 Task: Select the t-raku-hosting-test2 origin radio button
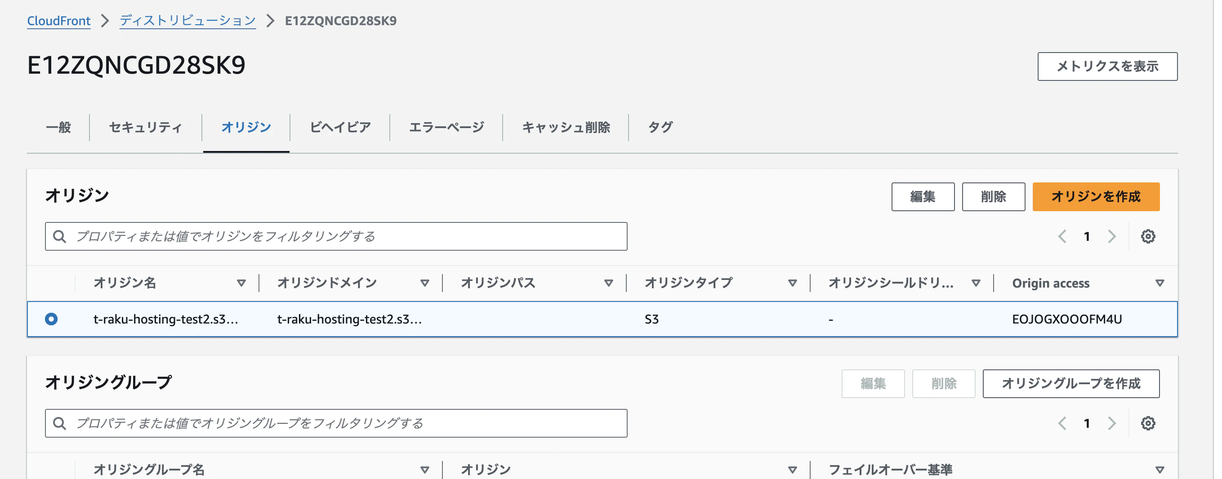pos(51,319)
